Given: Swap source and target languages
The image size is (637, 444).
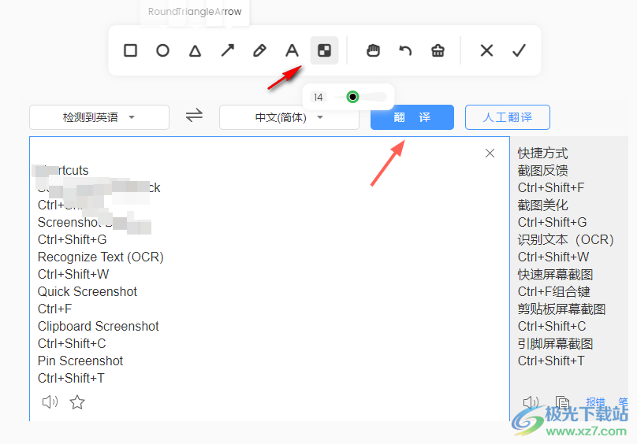Looking at the screenshot, I should coord(194,116).
